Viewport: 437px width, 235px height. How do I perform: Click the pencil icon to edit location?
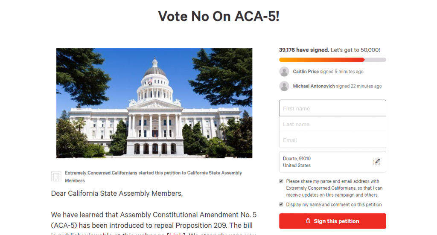[x=376, y=162]
